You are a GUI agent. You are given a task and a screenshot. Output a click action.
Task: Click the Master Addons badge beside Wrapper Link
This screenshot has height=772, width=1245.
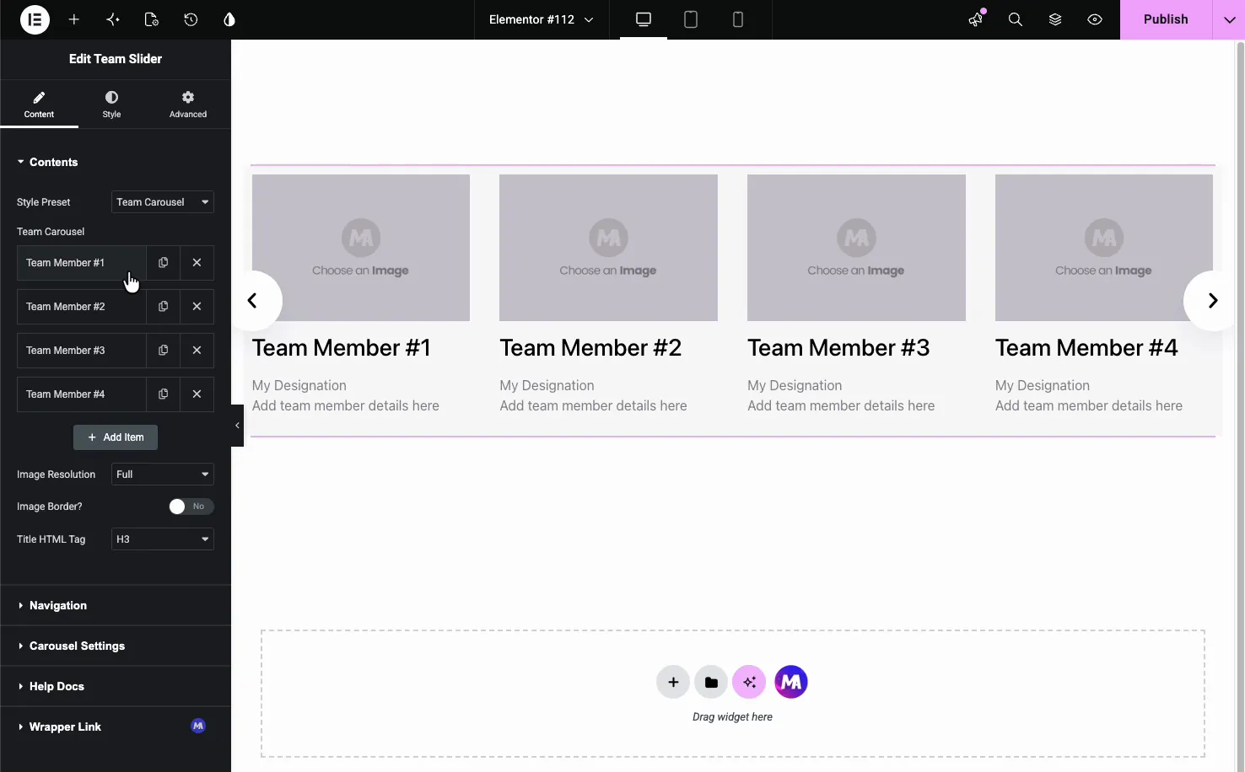[x=198, y=726]
